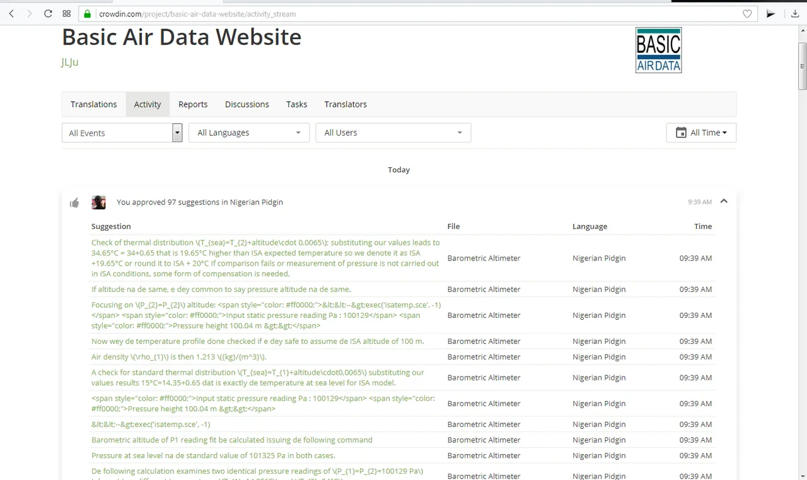Screen dimensions: 807x480
Task: Open 'Barometric altitude of P1 reading' suggestion
Action: pos(232,440)
